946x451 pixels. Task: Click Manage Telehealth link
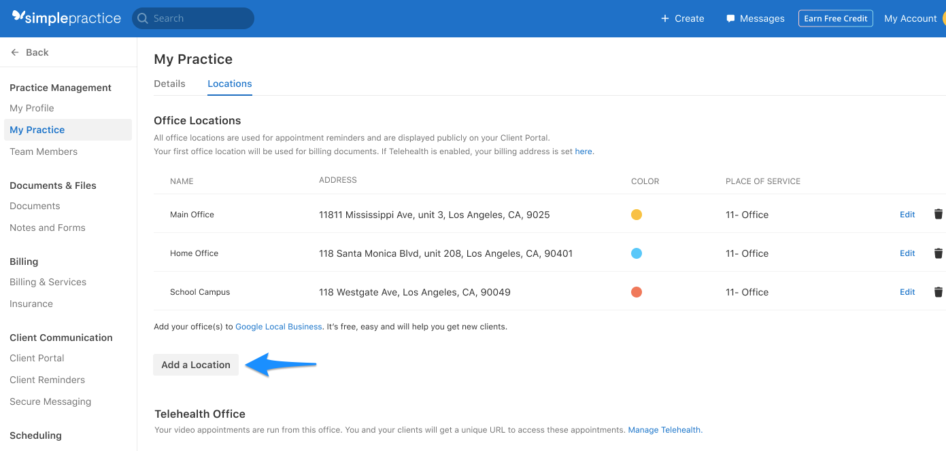pyautogui.click(x=664, y=429)
